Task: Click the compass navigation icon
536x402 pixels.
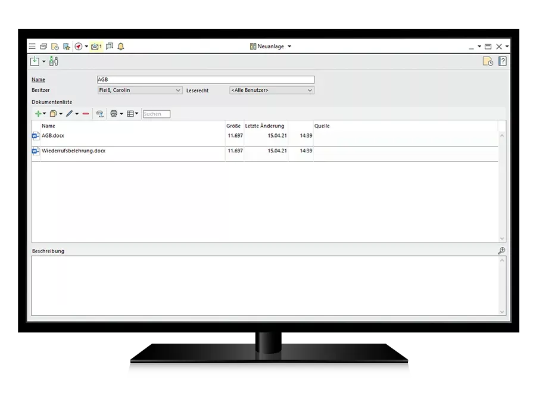Action: [78, 46]
